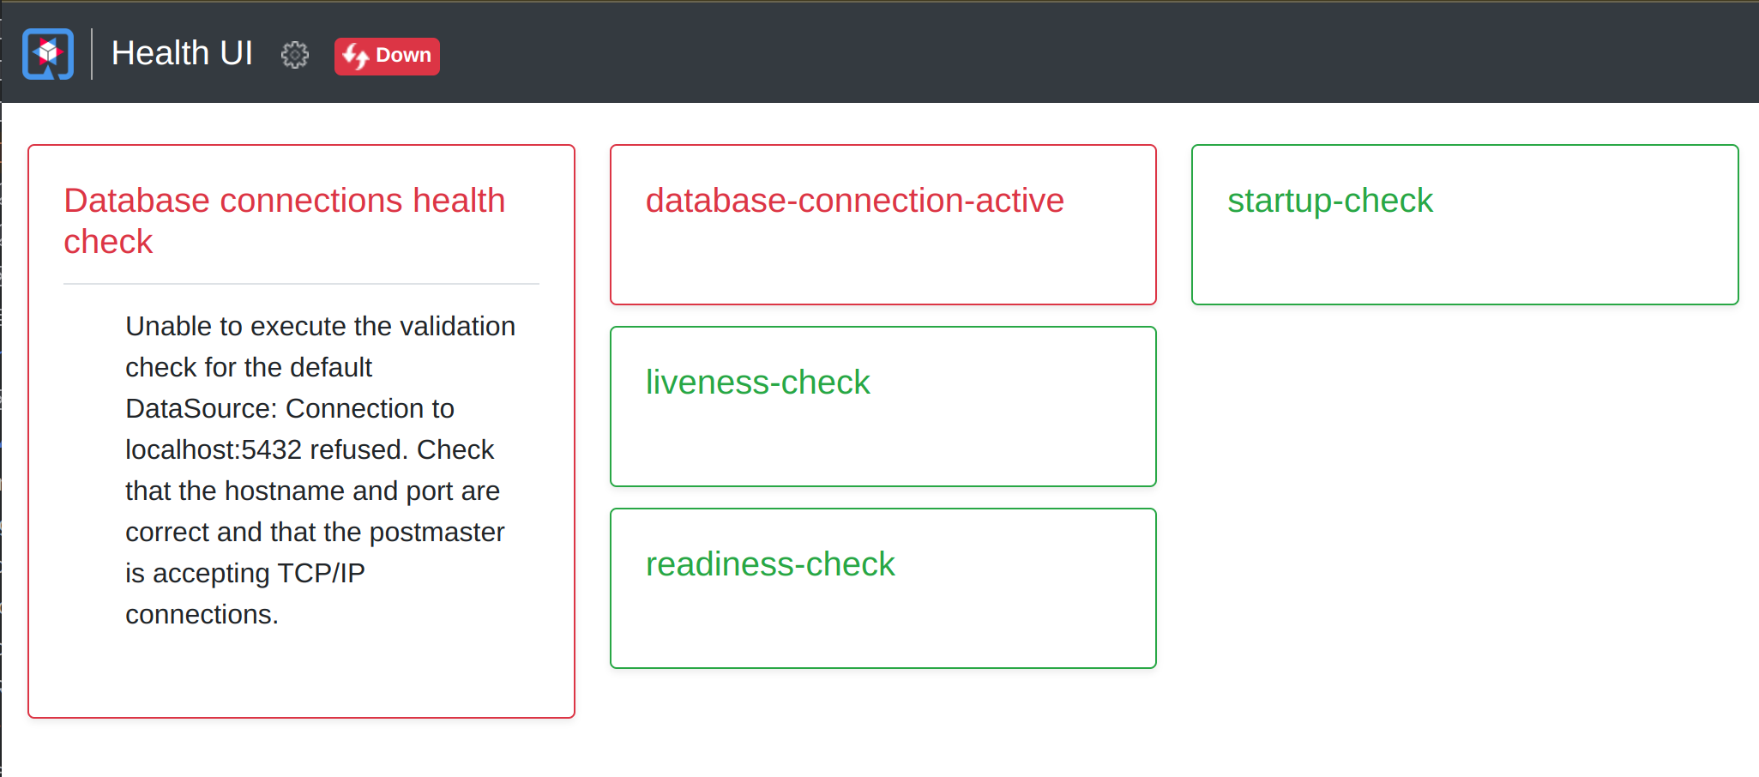Click the red Down status badge text
The image size is (1759, 777).
[x=403, y=56]
